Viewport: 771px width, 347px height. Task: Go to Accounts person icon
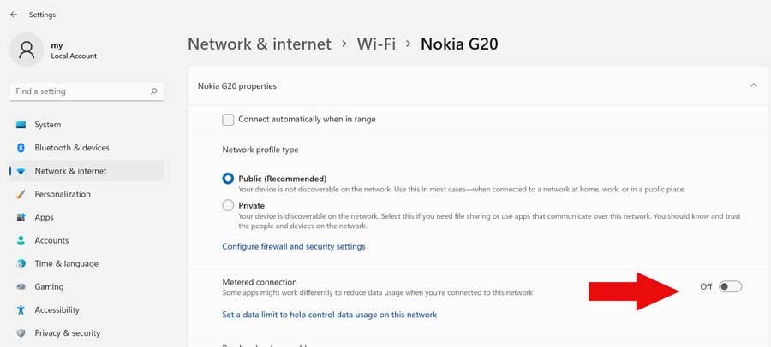tap(21, 240)
